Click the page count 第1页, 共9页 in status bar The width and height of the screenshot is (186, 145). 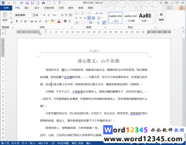[x=10, y=143]
